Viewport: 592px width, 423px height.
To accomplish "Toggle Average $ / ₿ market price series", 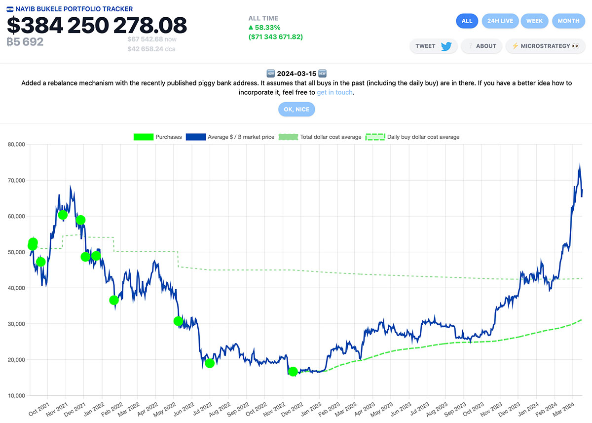I will click(x=230, y=137).
